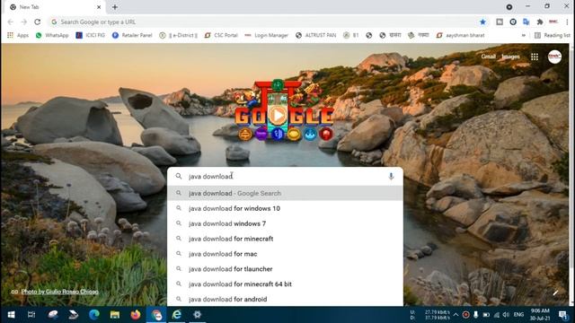Open the Images link

click(510, 57)
